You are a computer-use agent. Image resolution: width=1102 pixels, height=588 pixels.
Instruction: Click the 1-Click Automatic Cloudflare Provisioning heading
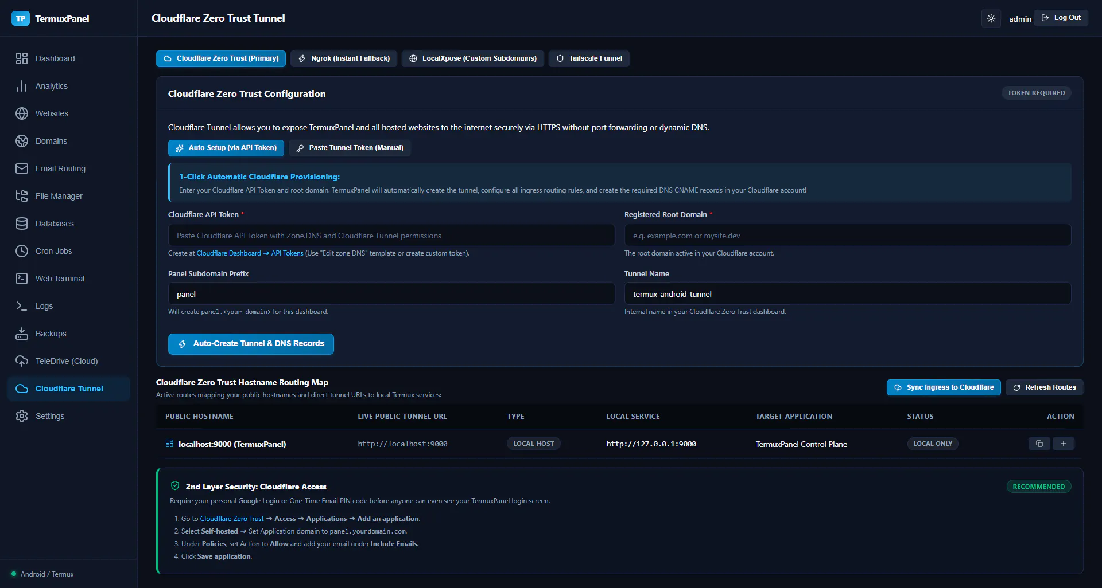coord(259,177)
